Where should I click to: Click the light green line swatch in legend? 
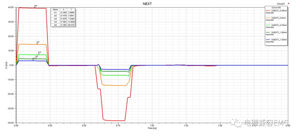tap(268, 25)
